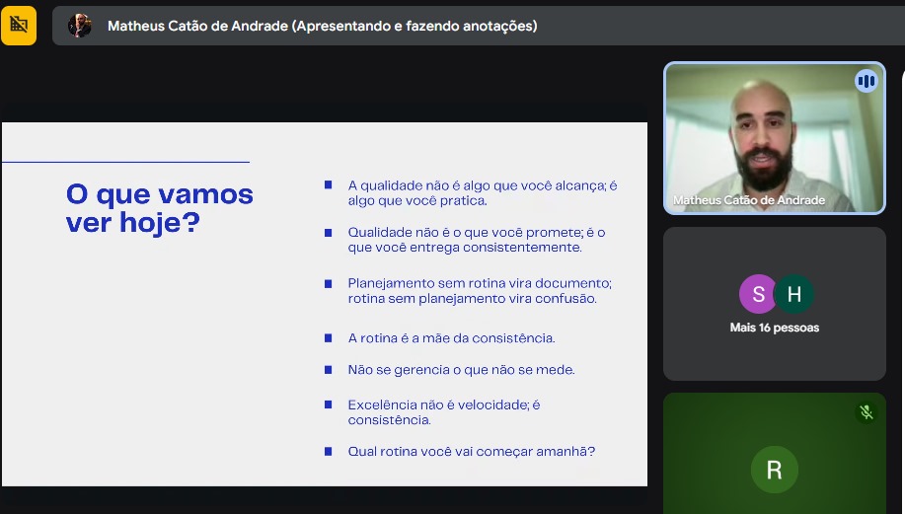Click the round R avatar in the green tile
This screenshot has width=905, height=514.
[x=774, y=471]
